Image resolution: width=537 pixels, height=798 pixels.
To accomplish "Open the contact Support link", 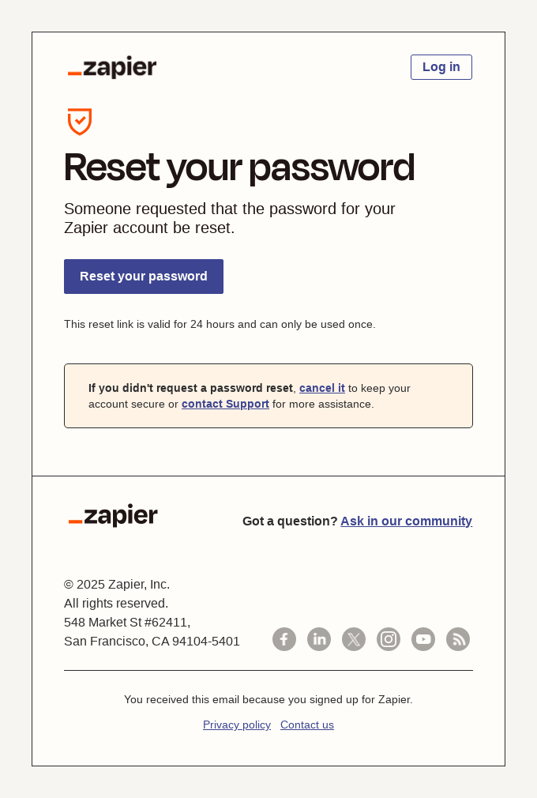I will [225, 404].
